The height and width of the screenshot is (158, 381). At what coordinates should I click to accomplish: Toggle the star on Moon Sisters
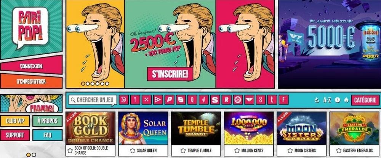pos(290,150)
